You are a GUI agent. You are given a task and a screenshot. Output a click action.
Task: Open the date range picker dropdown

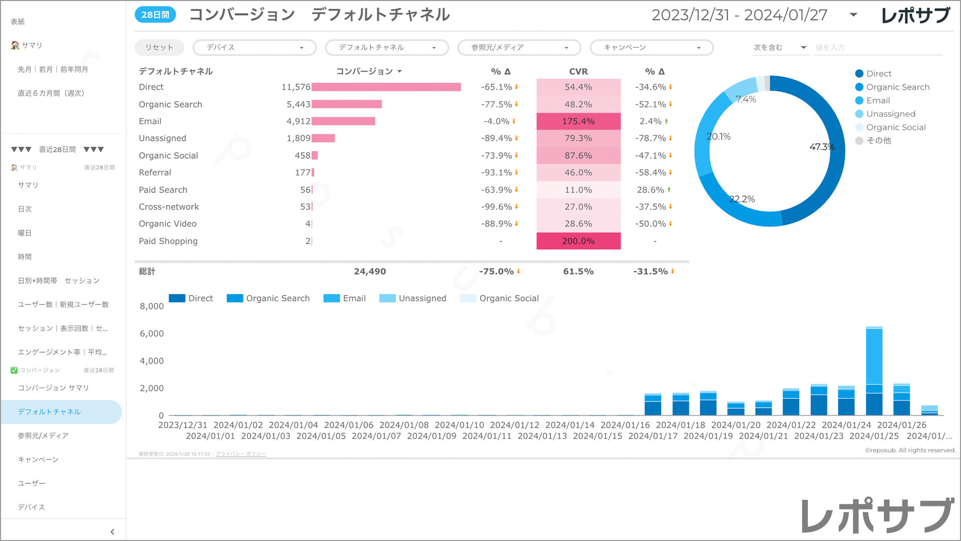[x=853, y=15]
